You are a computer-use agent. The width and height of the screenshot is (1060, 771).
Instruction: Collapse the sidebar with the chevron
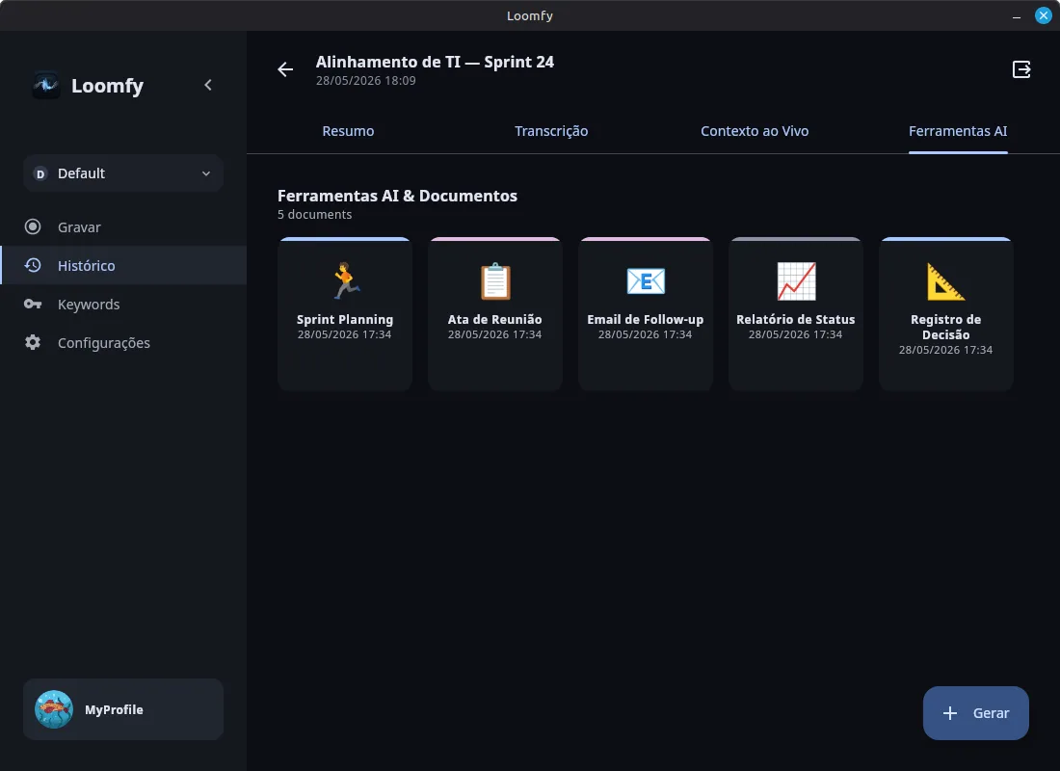(x=207, y=85)
